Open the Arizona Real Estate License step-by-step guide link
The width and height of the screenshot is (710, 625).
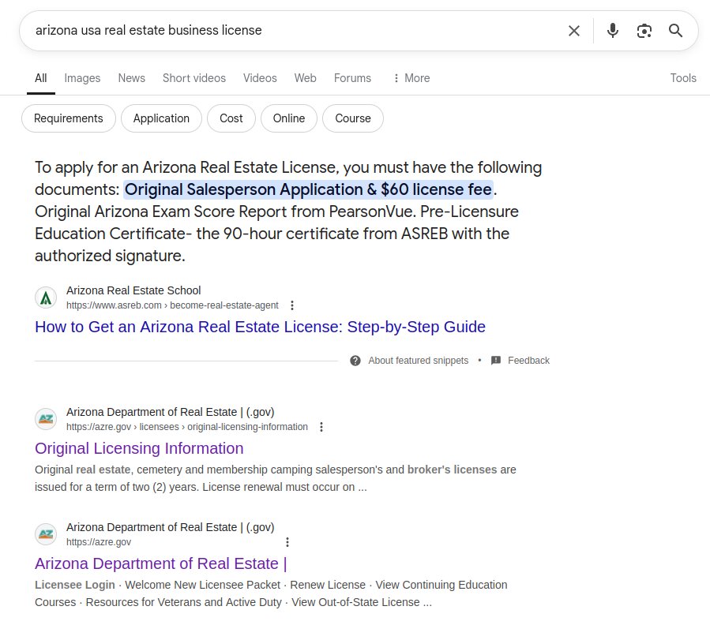260,327
